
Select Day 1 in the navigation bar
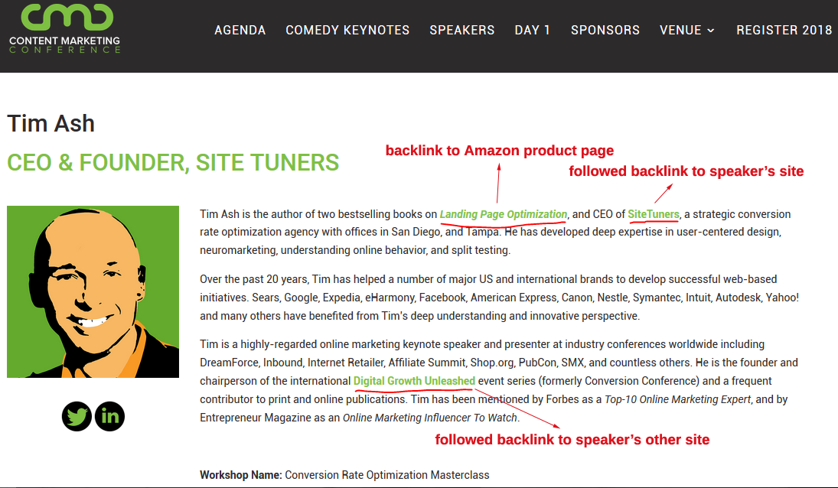tap(532, 31)
